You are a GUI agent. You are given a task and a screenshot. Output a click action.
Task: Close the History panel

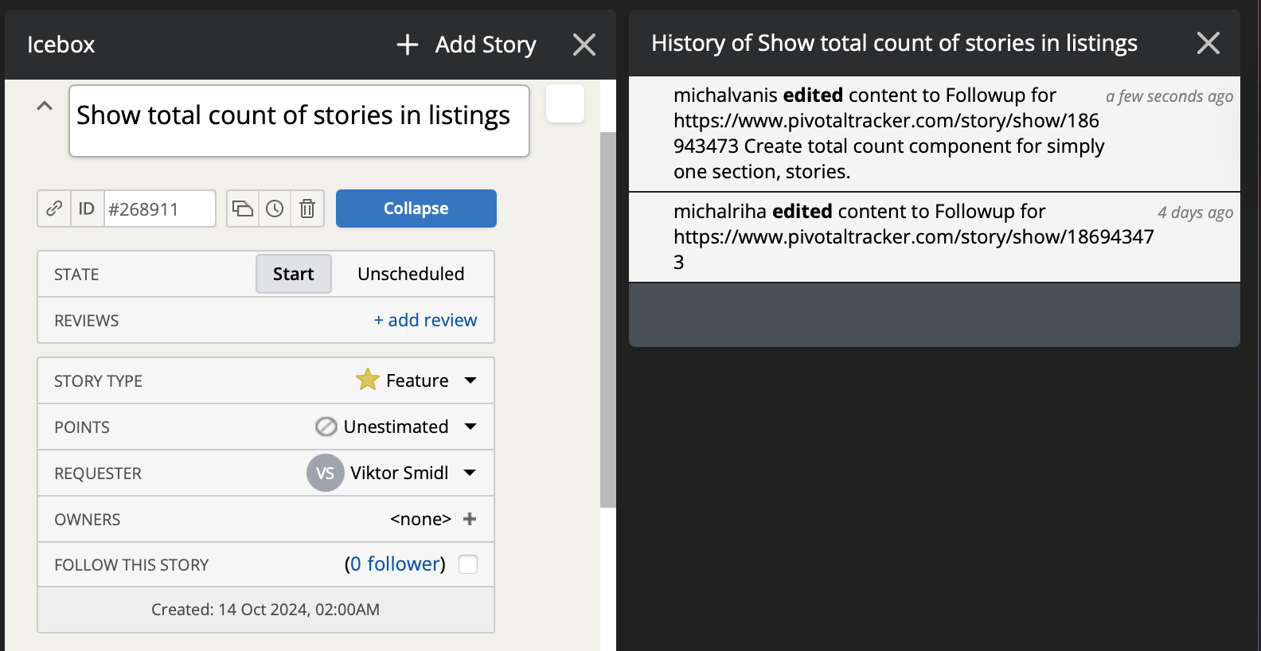click(x=1208, y=43)
